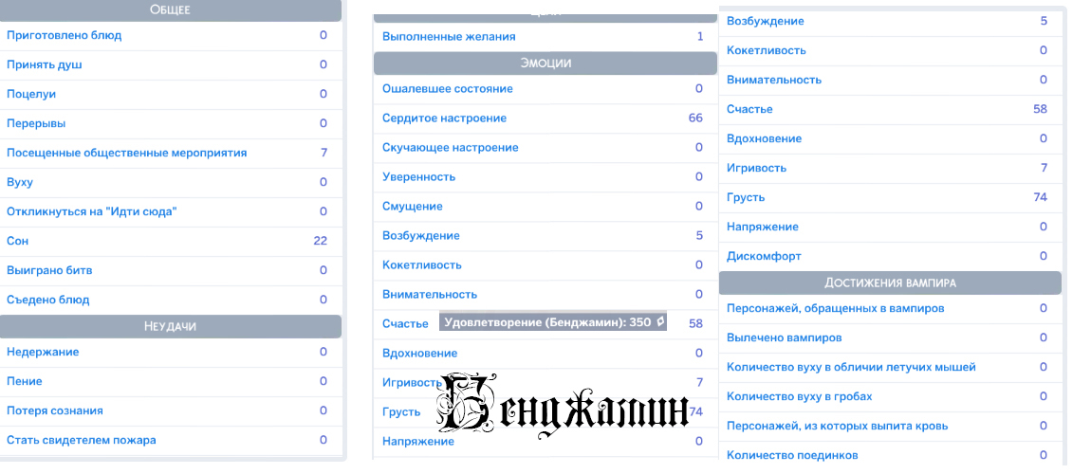The image size is (1091, 474).
Task: Select the "Недержание" row
Action: 171,353
